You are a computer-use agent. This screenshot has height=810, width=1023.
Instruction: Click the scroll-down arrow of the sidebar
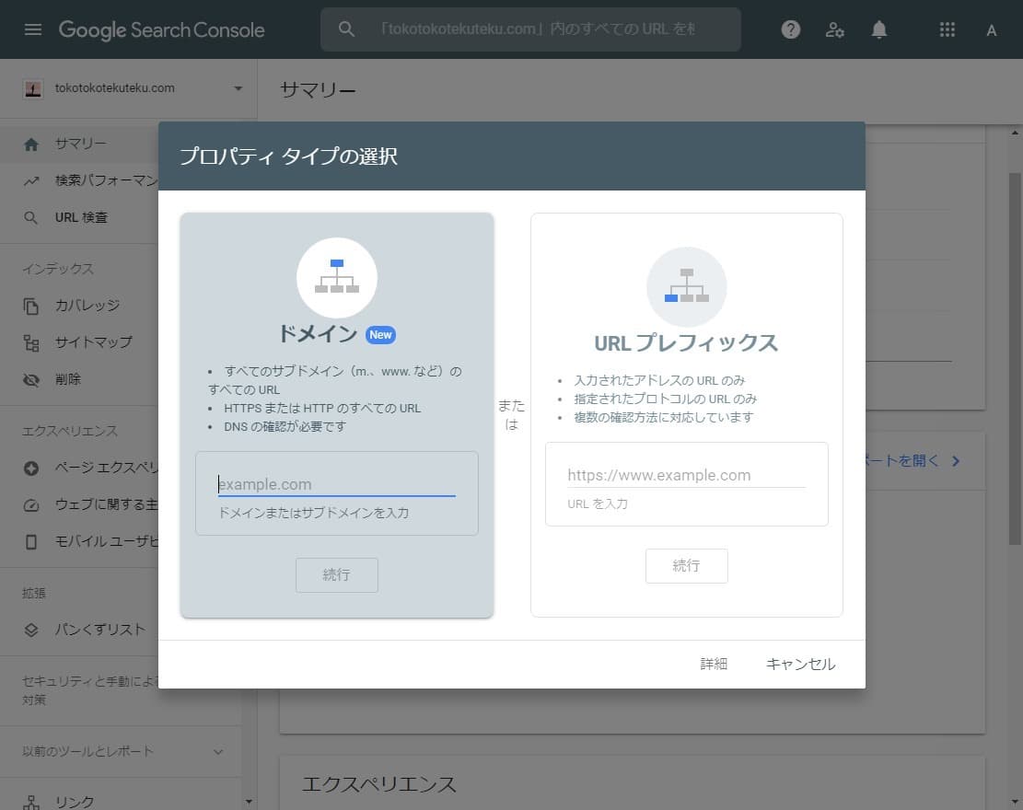249,802
